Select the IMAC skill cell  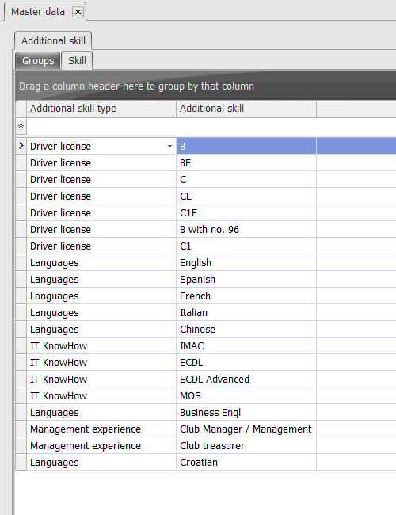(246, 346)
